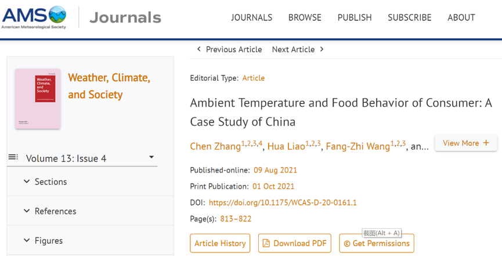502x256 pixels.
Task: Open the Weather, Climate, and Society journal title link
Action: coord(109,86)
